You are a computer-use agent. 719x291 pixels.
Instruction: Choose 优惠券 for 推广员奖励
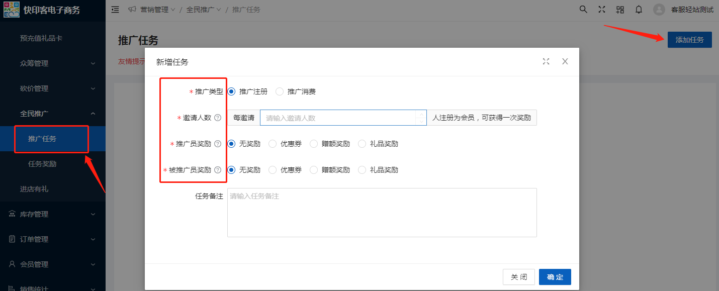coord(273,144)
